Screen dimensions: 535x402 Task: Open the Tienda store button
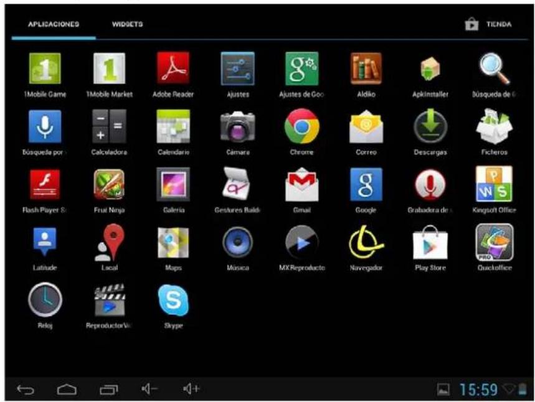click(488, 24)
